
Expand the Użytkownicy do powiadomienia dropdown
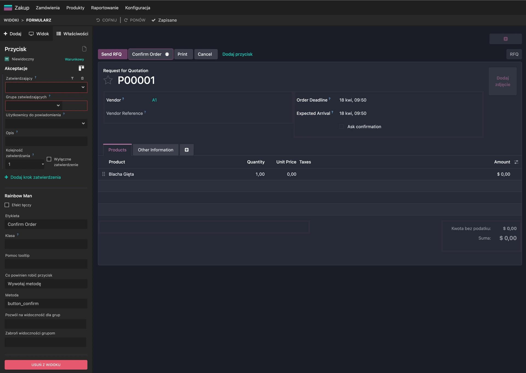pos(83,123)
